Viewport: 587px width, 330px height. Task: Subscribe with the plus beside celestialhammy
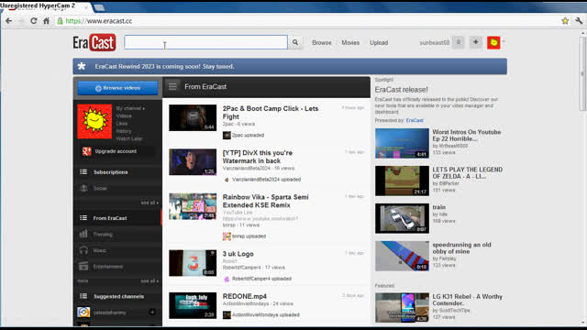pos(152,312)
